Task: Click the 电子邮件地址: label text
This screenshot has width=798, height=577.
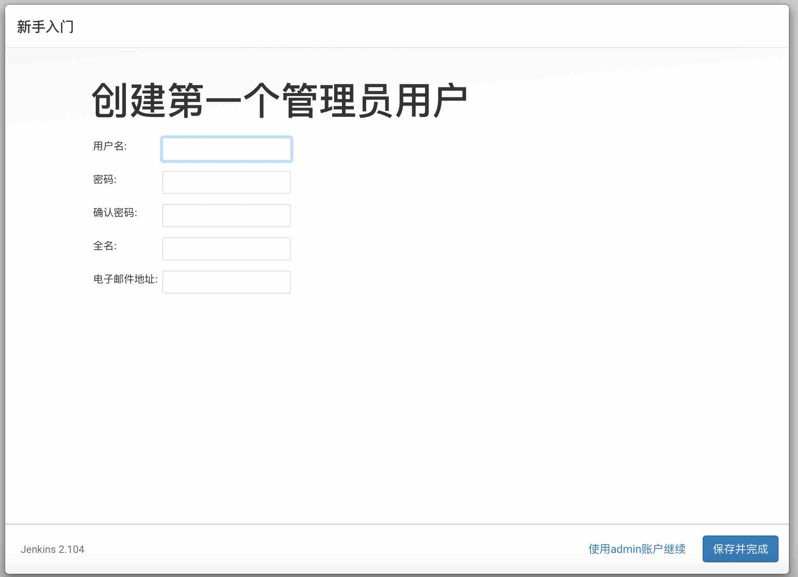Action: (x=125, y=279)
